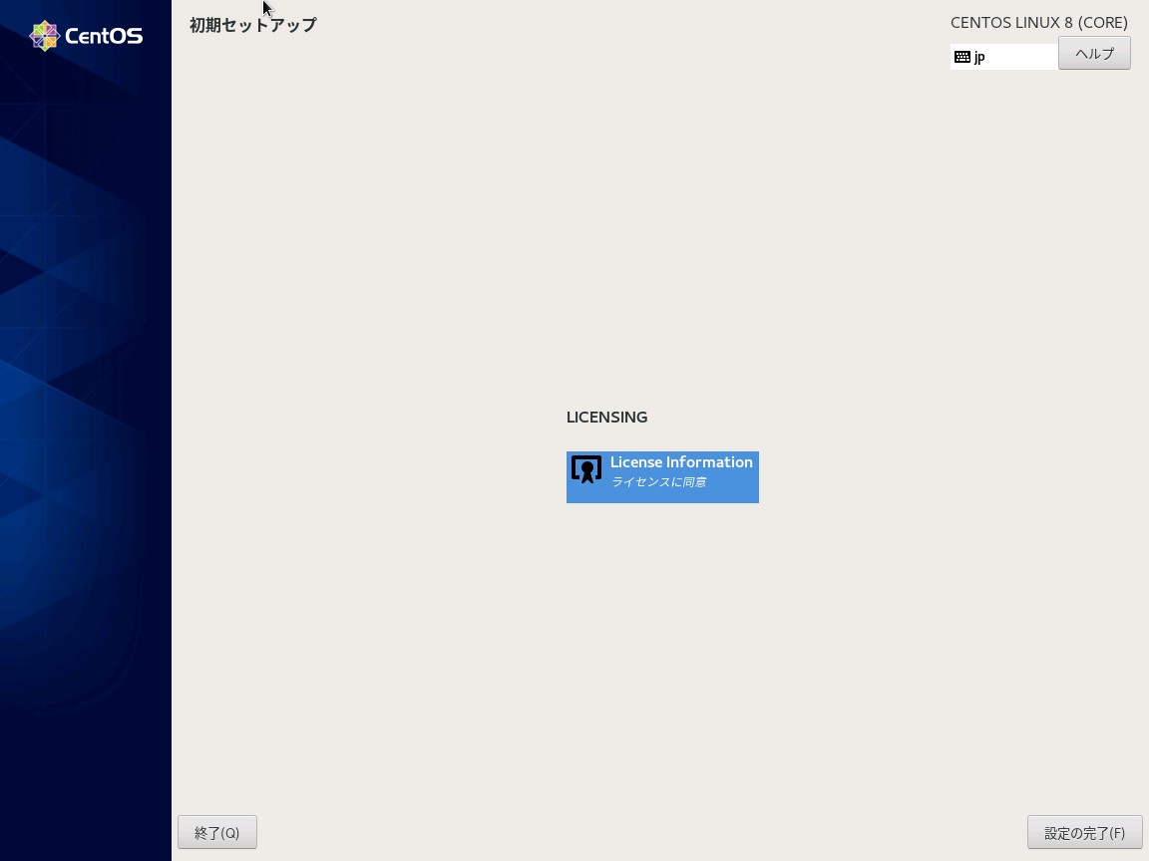Click ライセンスに同意 under License Information

pos(659,481)
